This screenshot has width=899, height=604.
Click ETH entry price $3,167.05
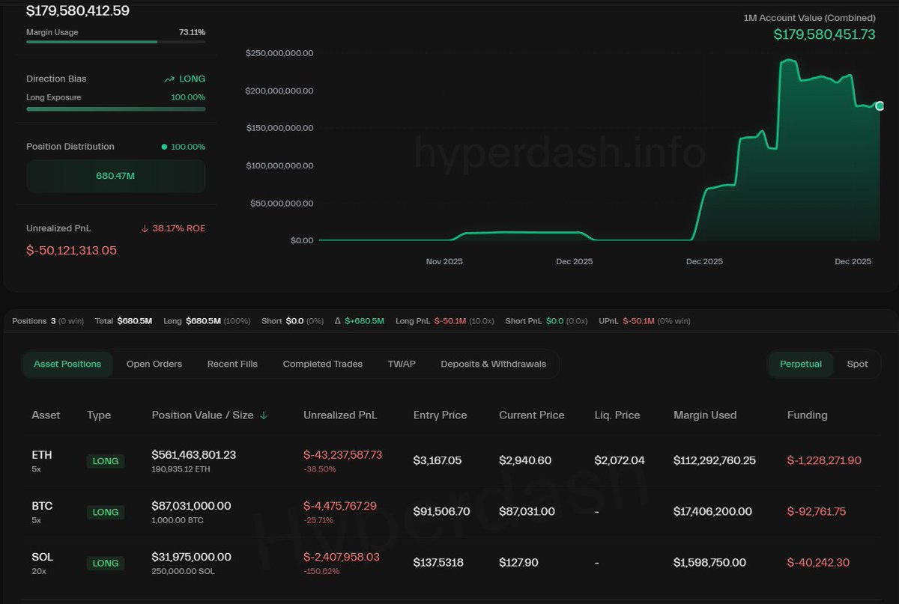438,461
